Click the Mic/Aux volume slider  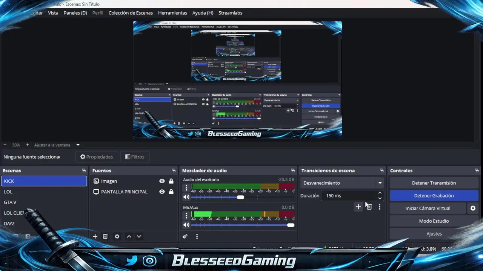click(243, 225)
